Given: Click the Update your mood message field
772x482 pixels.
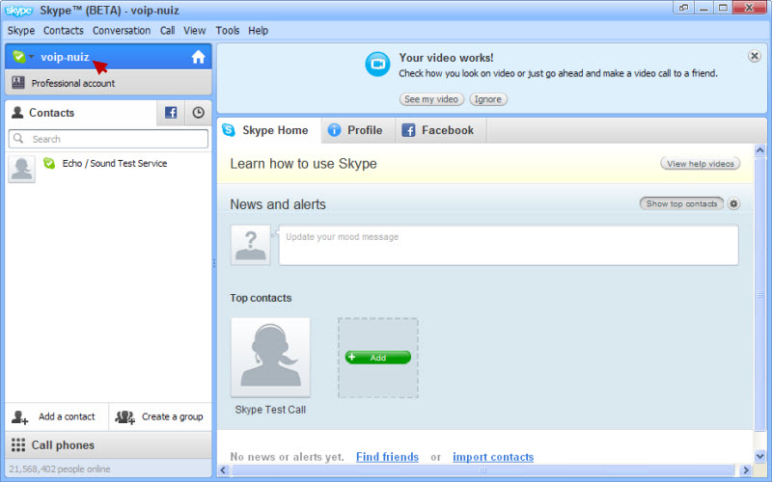Looking at the screenshot, I should pyautogui.click(x=509, y=245).
